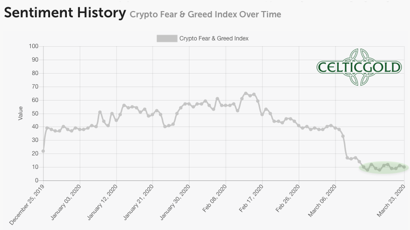Click the gray legend color box
The width and height of the screenshot is (410, 230).
tap(167, 38)
